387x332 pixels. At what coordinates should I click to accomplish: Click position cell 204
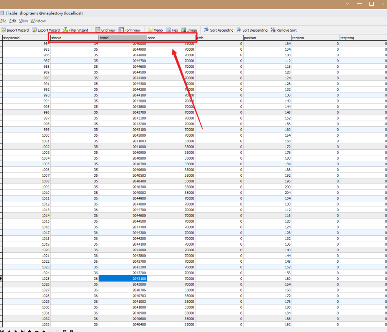(x=268, y=193)
